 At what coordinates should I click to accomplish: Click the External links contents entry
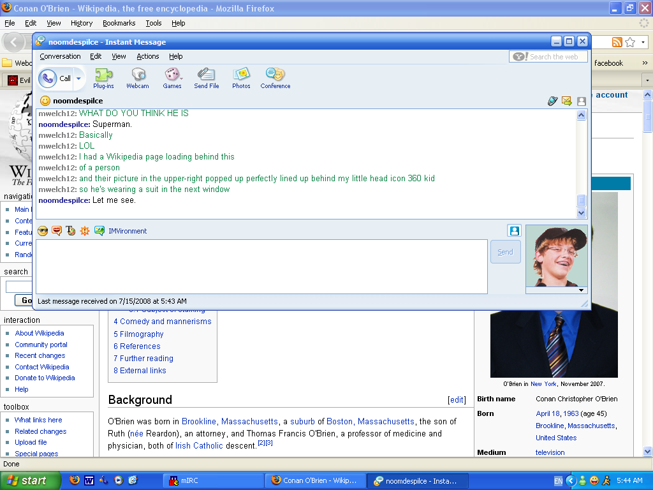pyautogui.click(x=140, y=371)
